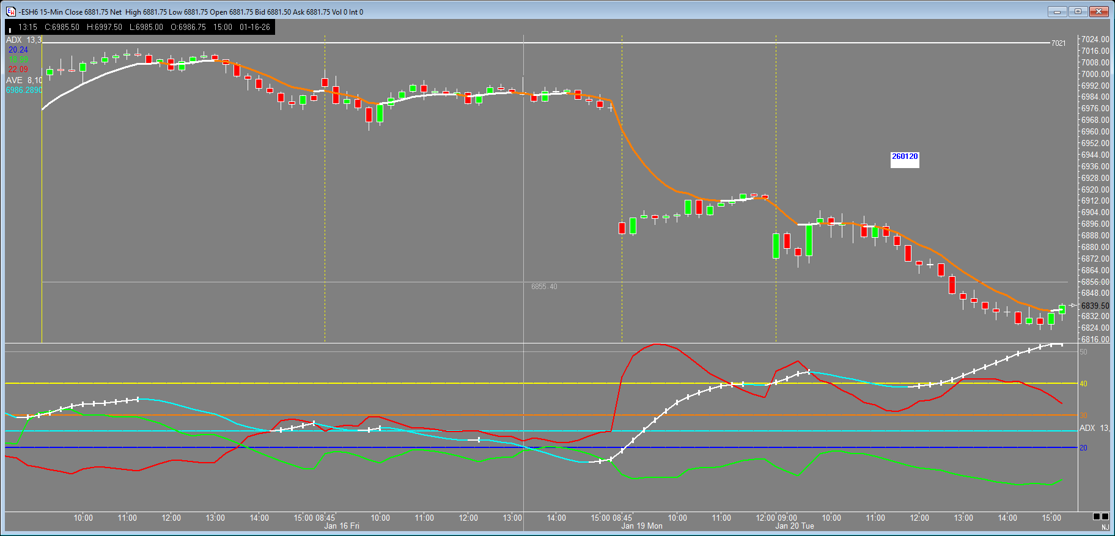Click the 7021 horizontal line label
Screen dimensions: 1115x536
(1058, 43)
